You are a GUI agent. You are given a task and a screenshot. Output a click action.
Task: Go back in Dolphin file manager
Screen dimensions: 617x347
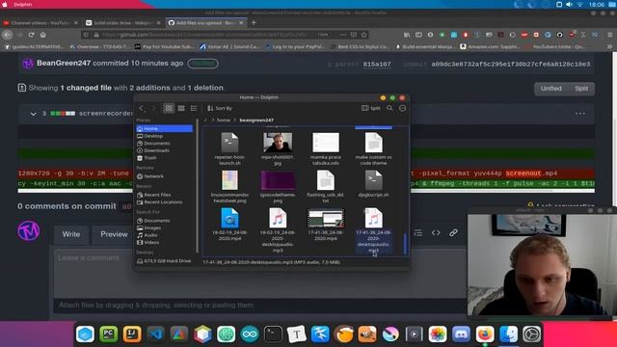coord(142,108)
